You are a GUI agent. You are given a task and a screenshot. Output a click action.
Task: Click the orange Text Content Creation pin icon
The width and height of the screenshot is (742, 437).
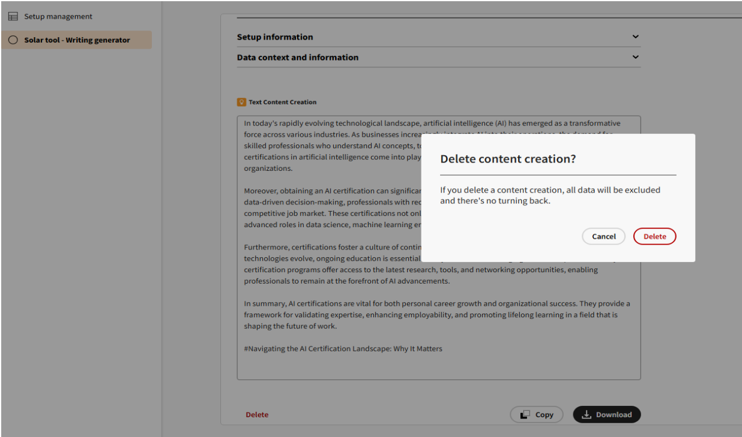[x=242, y=102]
